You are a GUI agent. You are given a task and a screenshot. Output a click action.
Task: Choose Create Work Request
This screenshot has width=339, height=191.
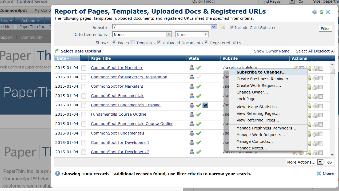[x=268, y=86]
